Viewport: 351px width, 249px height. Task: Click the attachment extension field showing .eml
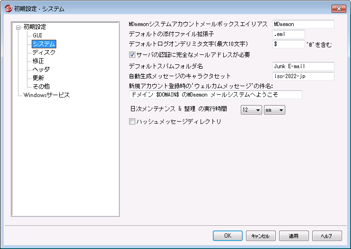click(289, 34)
